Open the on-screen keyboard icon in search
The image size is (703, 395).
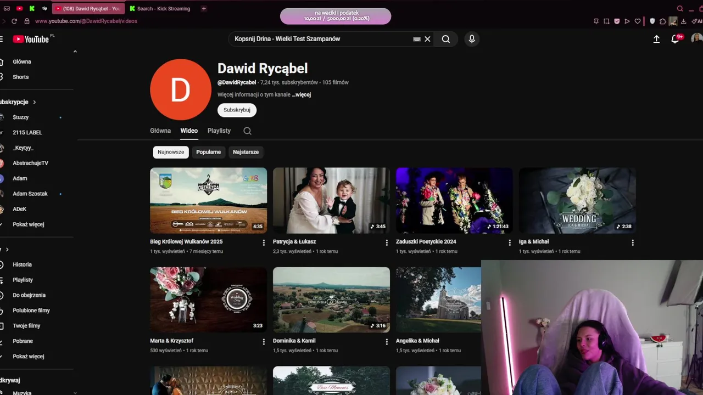(417, 39)
